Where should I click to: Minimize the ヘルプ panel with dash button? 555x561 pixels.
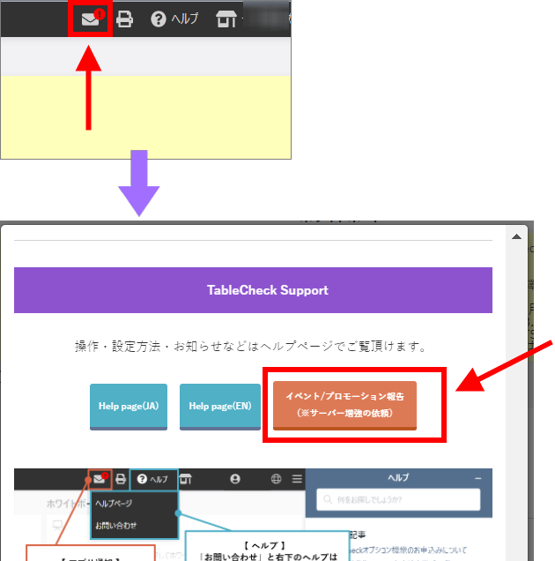[x=478, y=477]
